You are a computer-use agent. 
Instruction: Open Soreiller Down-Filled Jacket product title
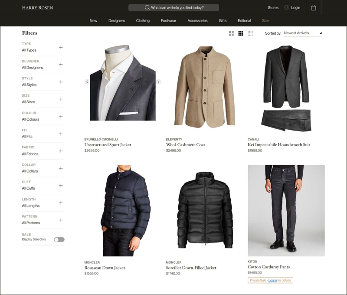(x=191, y=268)
